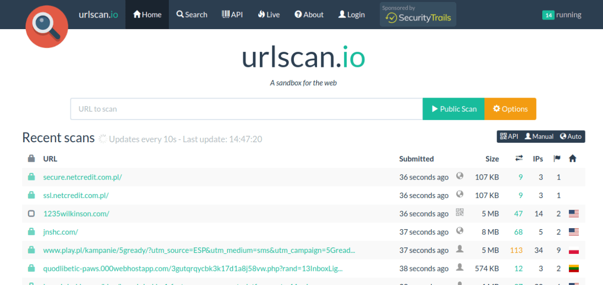
Task: Open quodlibetic-paws.000webhostapp.com scan result
Action: (193, 268)
